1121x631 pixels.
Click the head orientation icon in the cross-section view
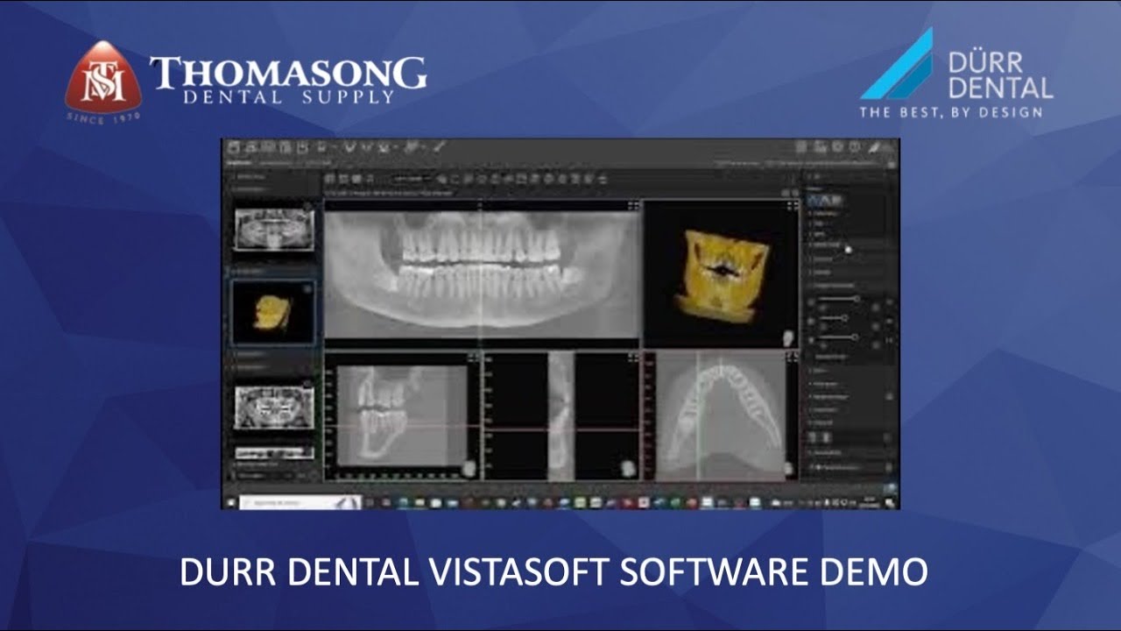(x=628, y=469)
